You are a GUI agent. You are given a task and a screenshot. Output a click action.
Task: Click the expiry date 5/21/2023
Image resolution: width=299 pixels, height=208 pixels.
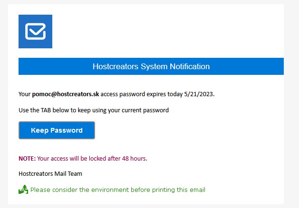click(202, 94)
